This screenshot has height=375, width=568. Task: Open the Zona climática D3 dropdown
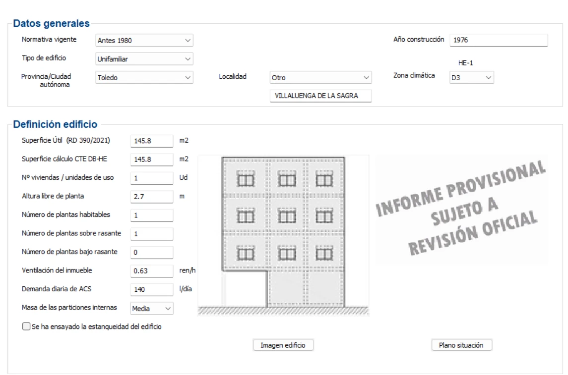tap(471, 77)
